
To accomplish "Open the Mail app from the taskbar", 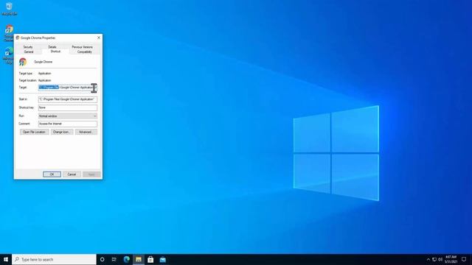I will click(162, 259).
